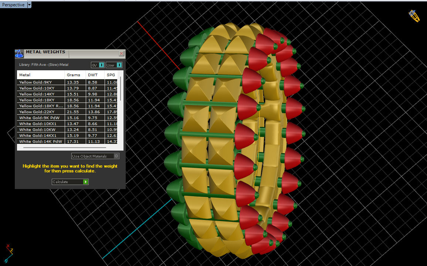
Task: Click the vertical scrollbar of the metal table
Action: pos(121,88)
